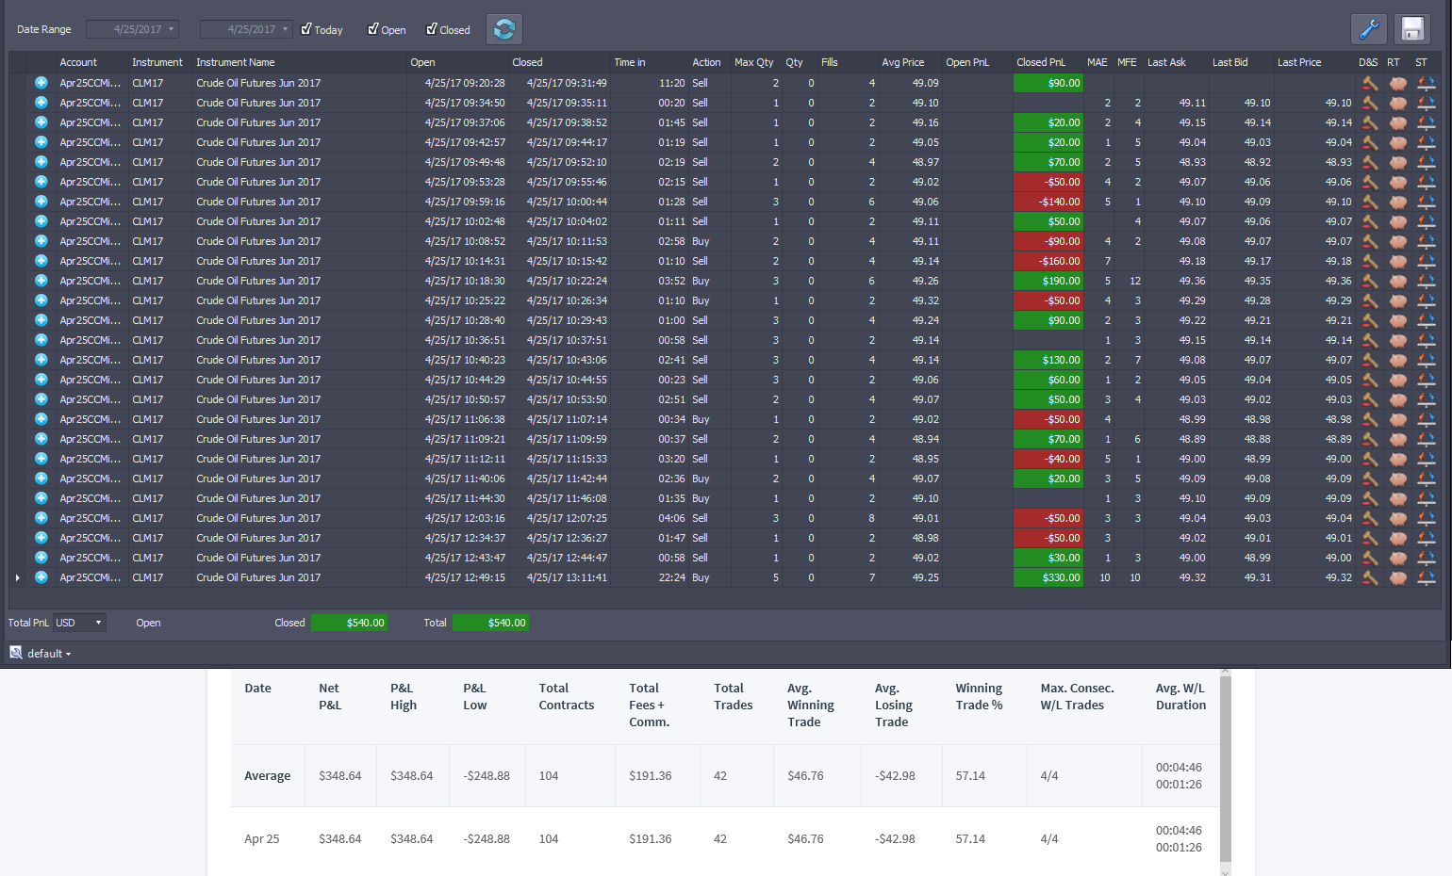
Task: Click the save floppy disk icon
Action: [1412, 29]
